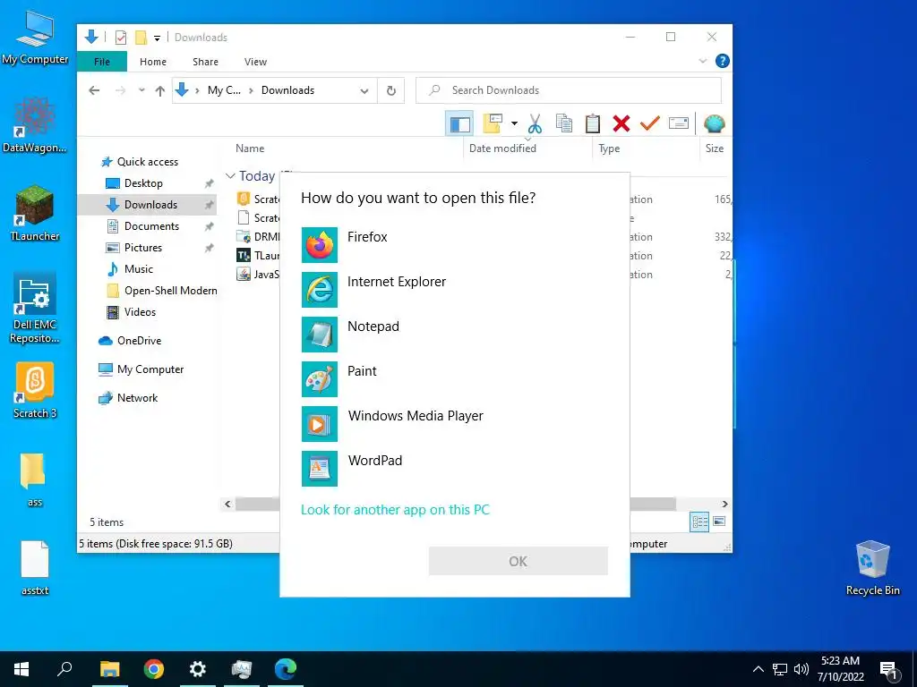Switch to the View ribbon tab

(255, 62)
